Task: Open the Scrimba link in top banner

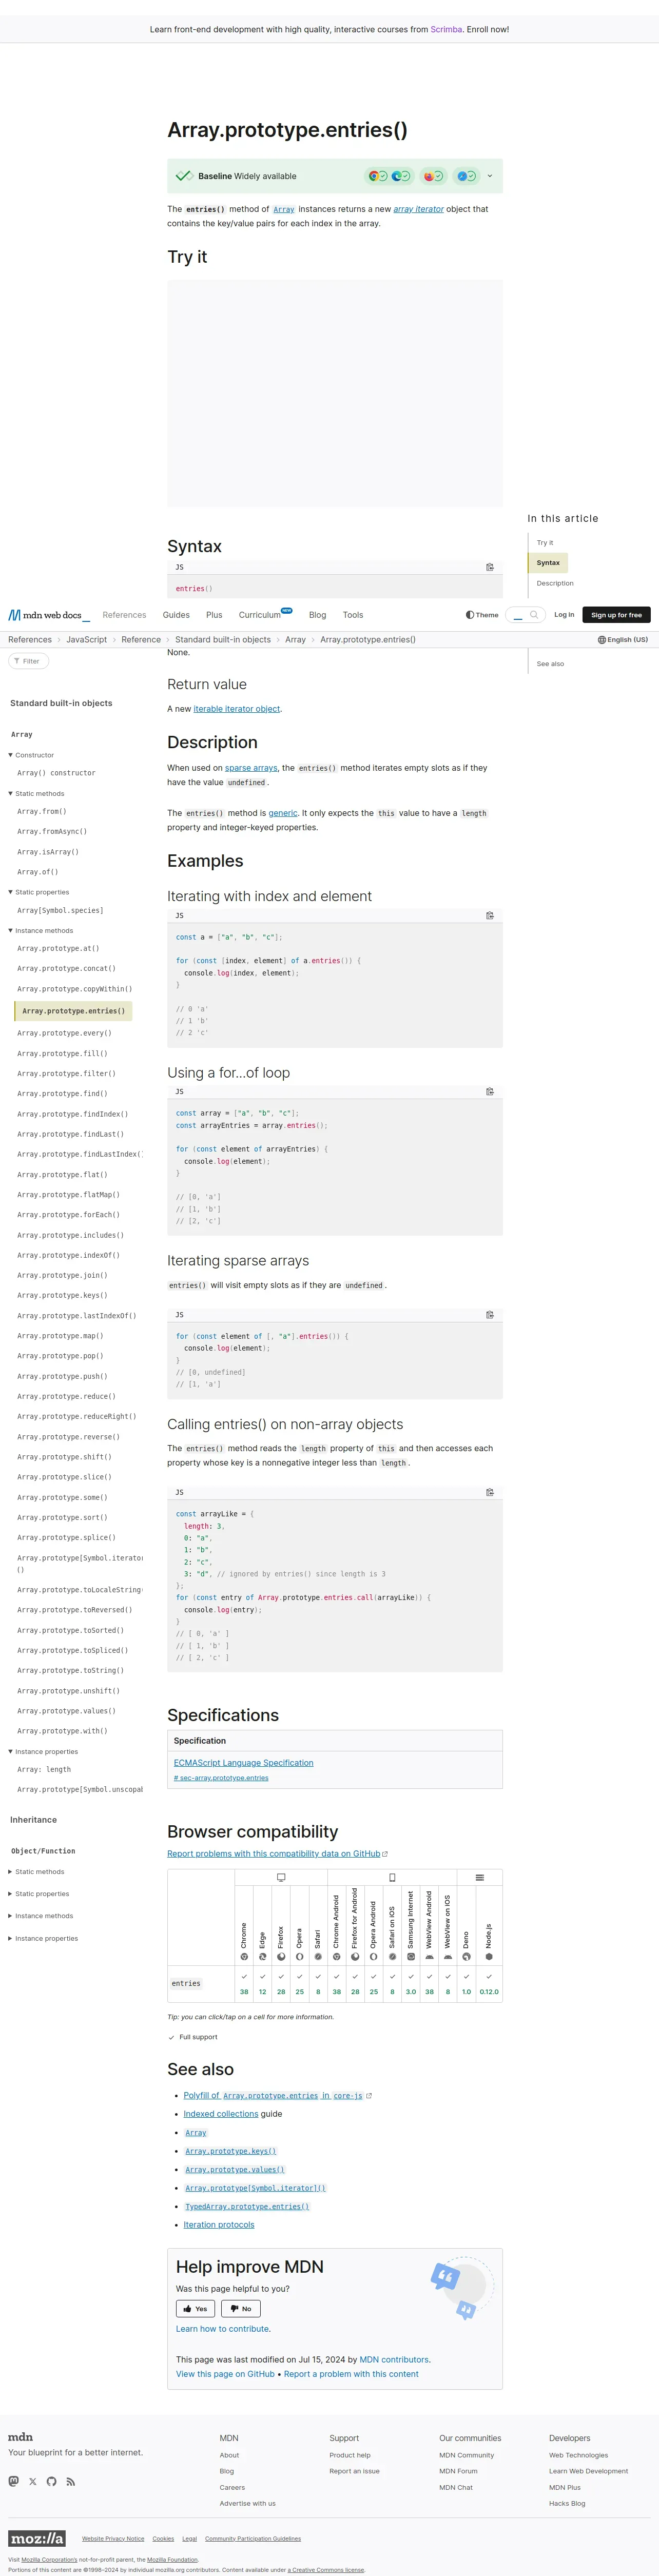Action: (446, 30)
